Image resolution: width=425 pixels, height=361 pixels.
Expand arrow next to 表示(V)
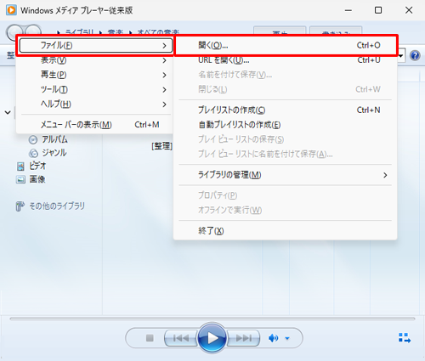(x=164, y=60)
